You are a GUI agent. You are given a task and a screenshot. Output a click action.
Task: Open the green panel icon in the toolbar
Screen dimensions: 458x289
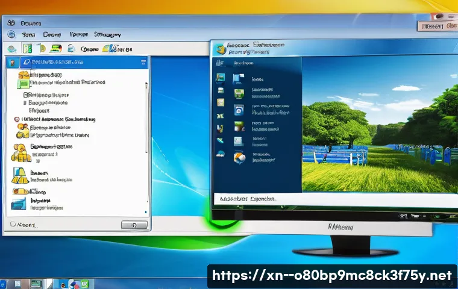(x=27, y=48)
